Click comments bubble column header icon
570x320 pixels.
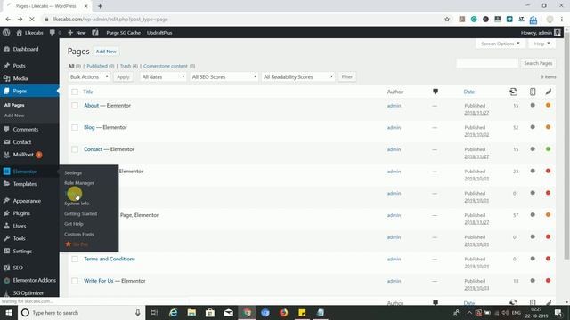tap(436, 92)
